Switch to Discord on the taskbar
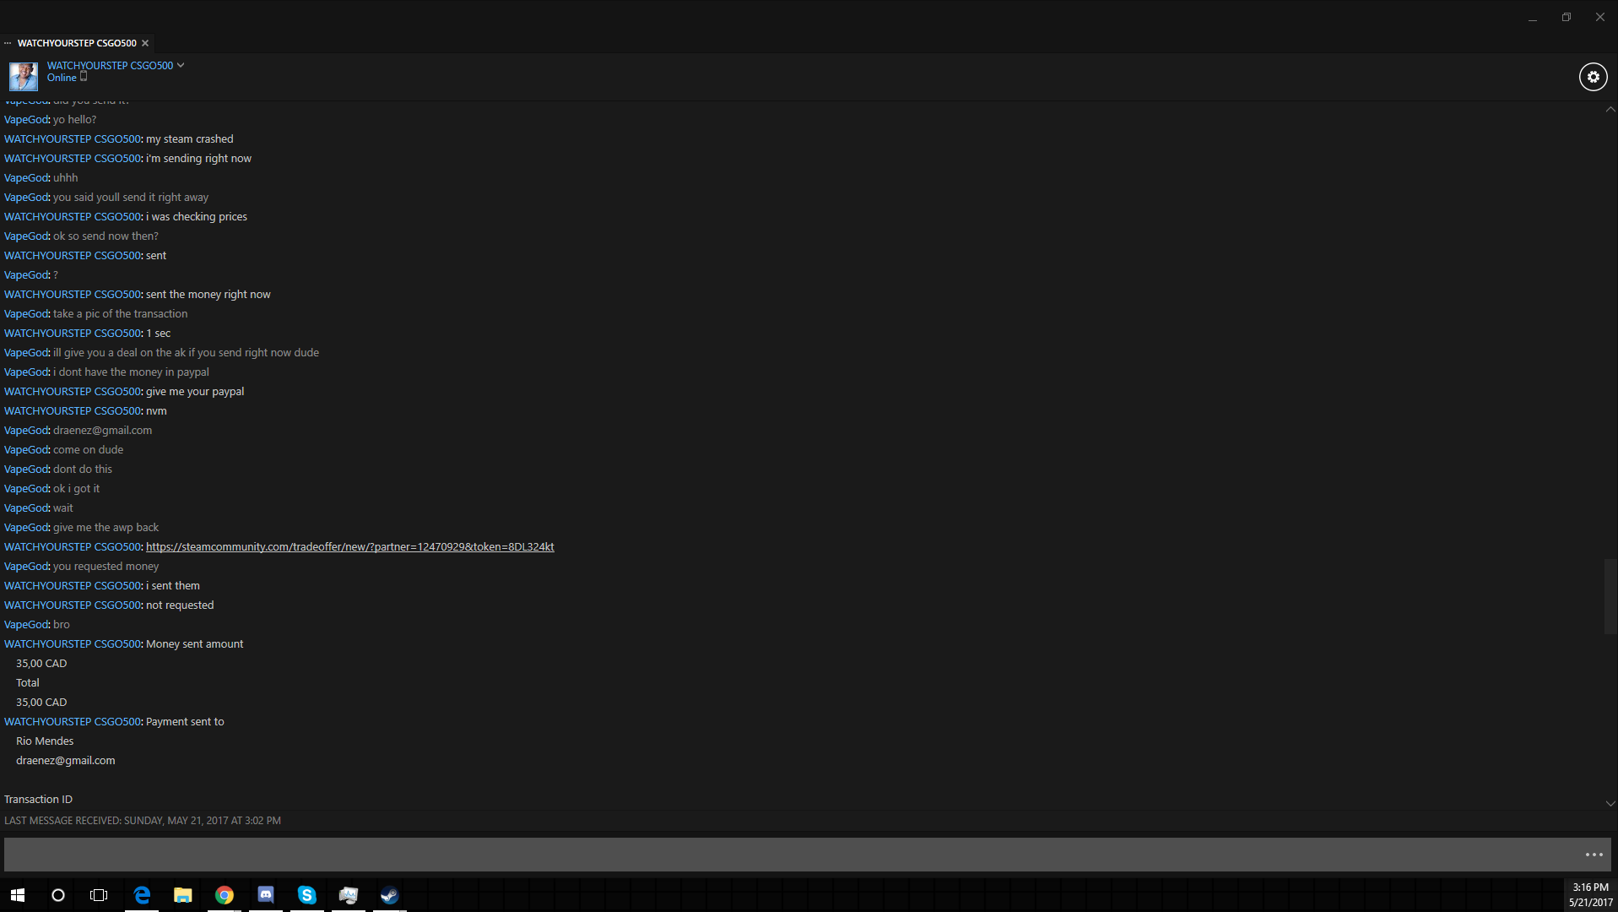 (x=266, y=895)
